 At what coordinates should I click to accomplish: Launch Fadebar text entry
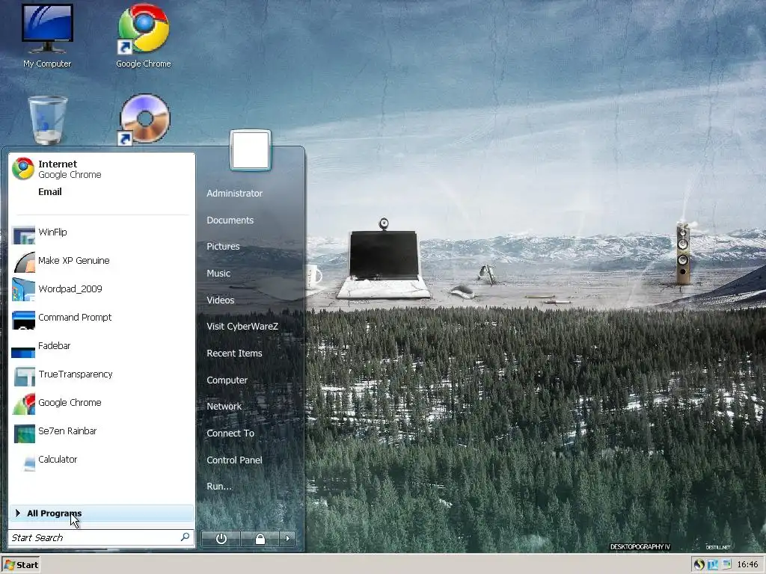pyautogui.click(x=54, y=345)
